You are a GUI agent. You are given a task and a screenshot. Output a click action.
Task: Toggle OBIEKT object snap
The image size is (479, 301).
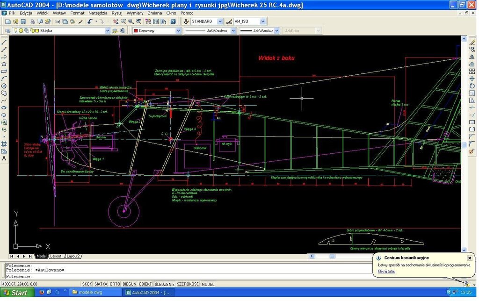pyautogui.click(x=145, y=284)
